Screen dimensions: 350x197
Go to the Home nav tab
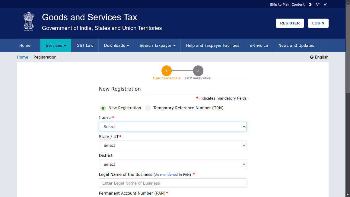coord(25,46)
